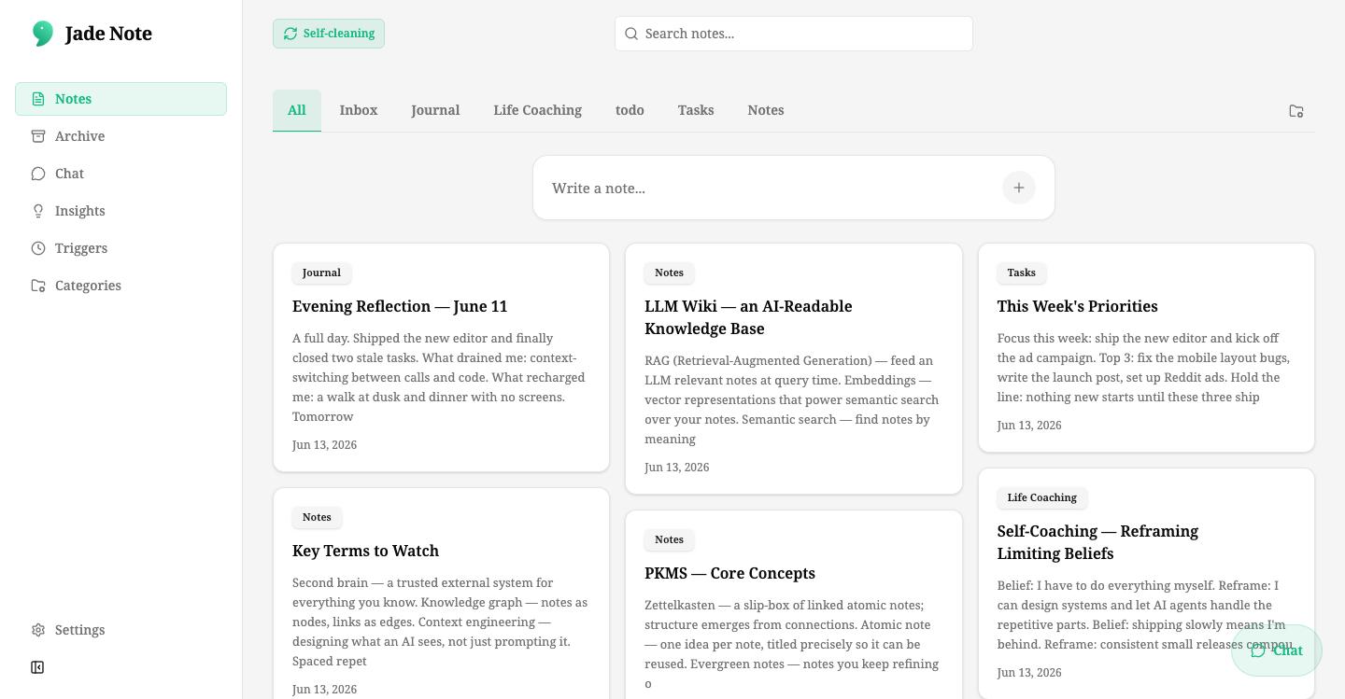Switch to the todo tab

[x=630, y=110]
